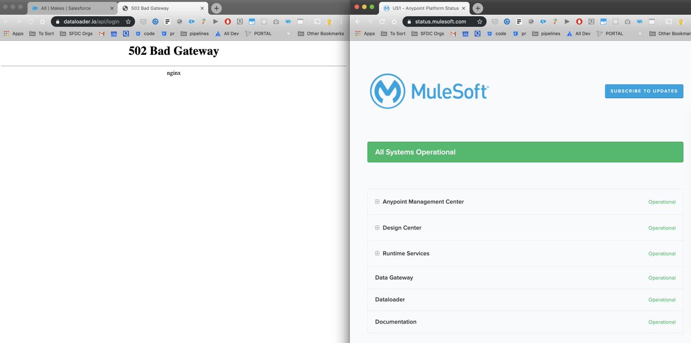This screenshot has width=691, height=343.
Task: Click the 502 Bad Gateway heading
Action: tap(173, 51)
